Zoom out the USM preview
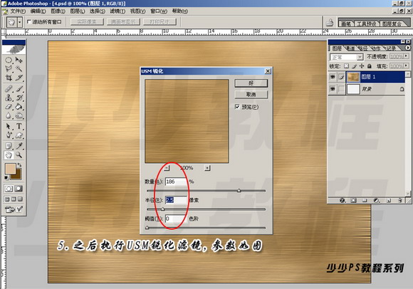 [167, 168]
